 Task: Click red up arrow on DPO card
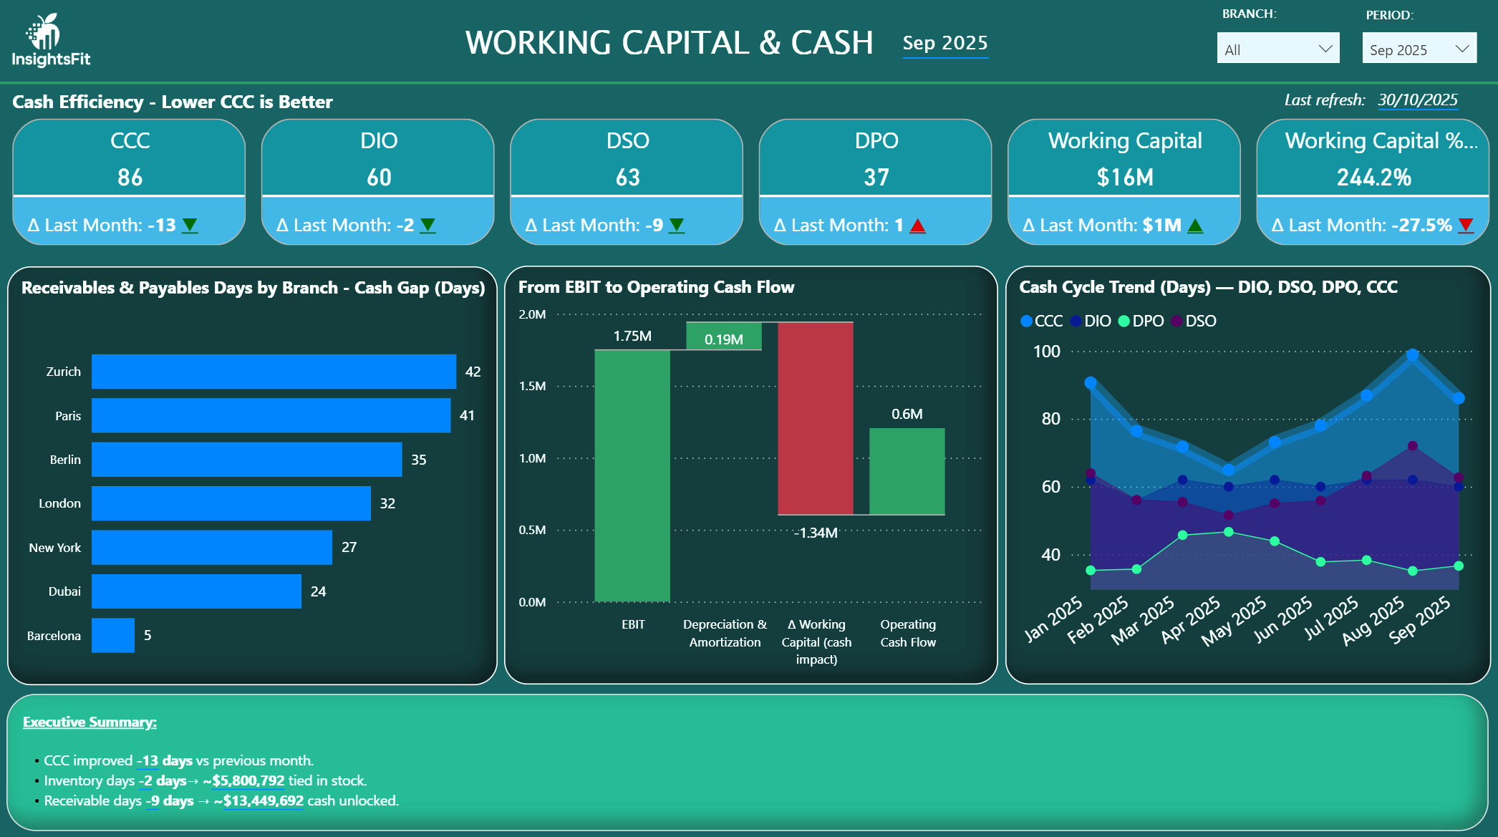[917, 226]
